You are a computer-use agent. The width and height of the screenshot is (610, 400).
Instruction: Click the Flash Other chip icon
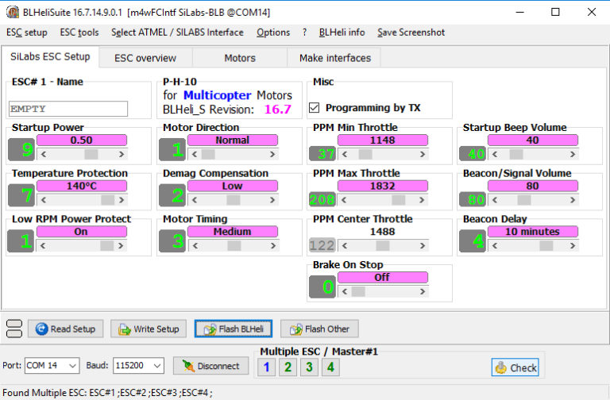pos(294,329)
